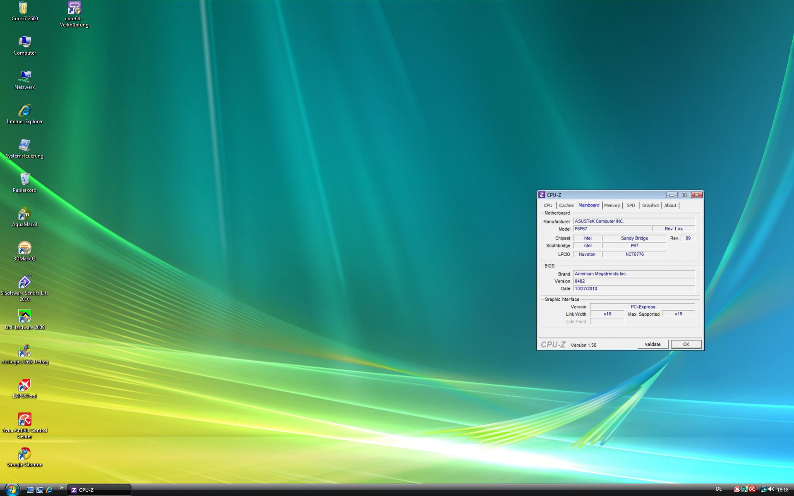Open the Graphics tab
This screenshot has height=496, width=794.
pyautogui.click(x=650, y=206)
